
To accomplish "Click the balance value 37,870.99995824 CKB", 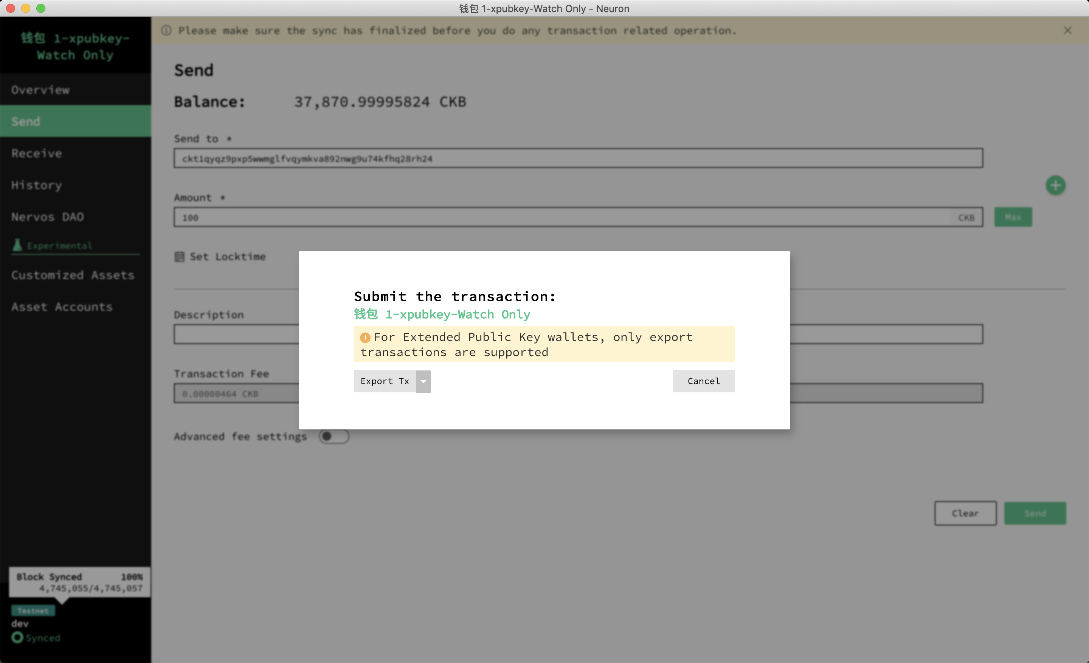I will [x=380, y=102].
